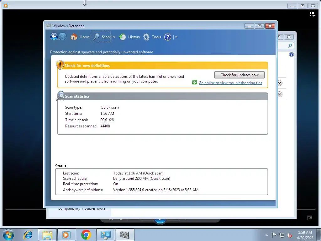Expand upper chevron in background window
Viewport: 321px width, 241px height.
280,83
